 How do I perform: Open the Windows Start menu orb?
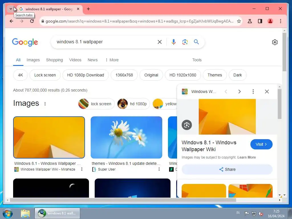point(8,213)
